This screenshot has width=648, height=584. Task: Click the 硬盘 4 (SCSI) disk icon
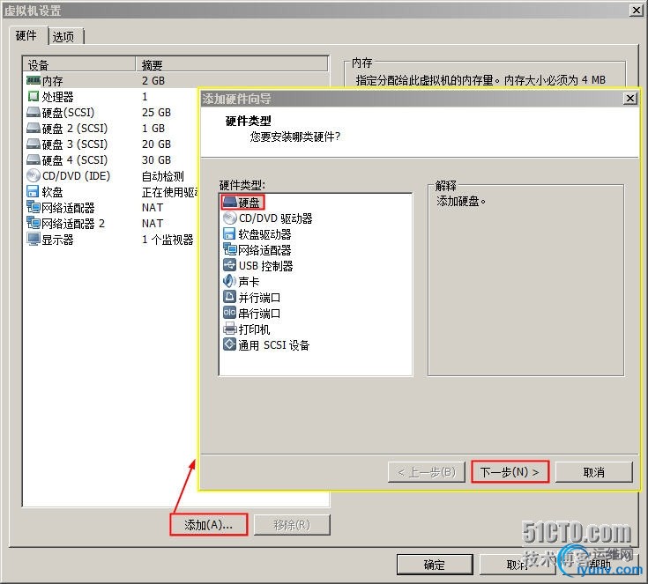point(34,159)
